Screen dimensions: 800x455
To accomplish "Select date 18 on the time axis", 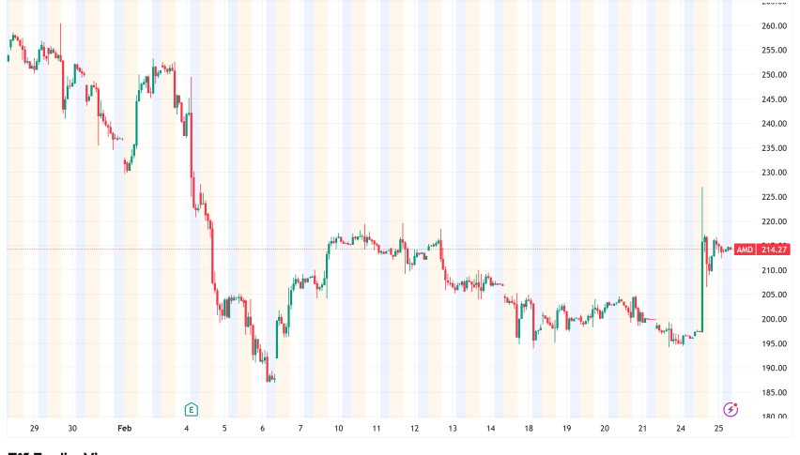I will (529, 428).
